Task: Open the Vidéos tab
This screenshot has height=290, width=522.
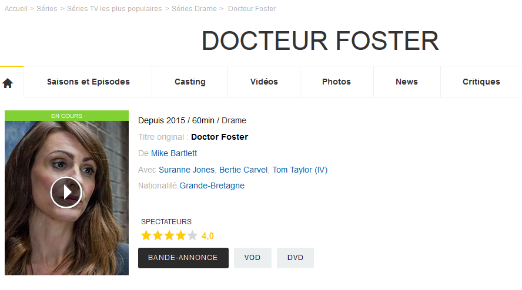Action: 264,82
